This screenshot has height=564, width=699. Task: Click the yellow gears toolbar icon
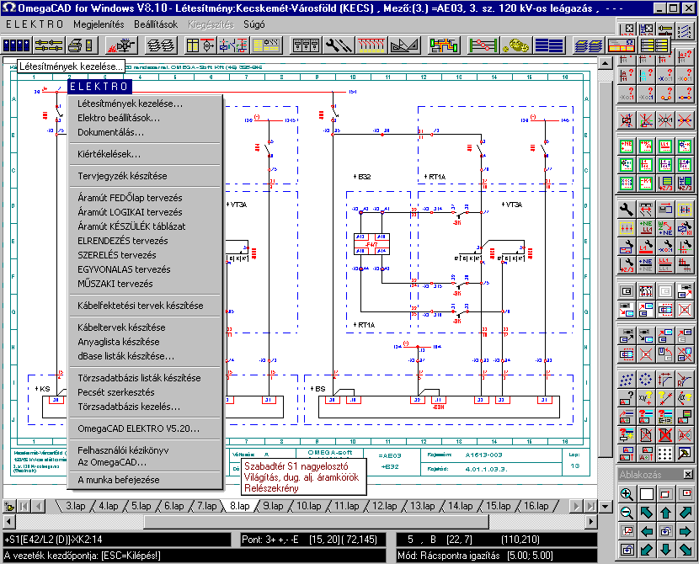pyautogui.click(x=515, y=45)
